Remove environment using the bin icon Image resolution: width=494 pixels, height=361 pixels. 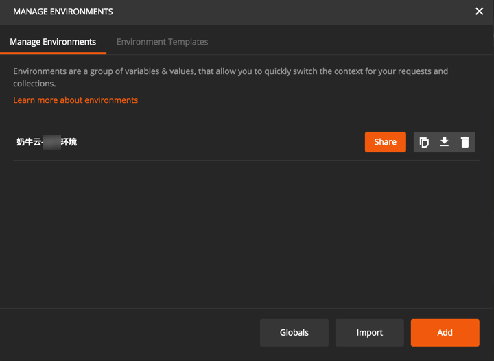pos(464,142)
